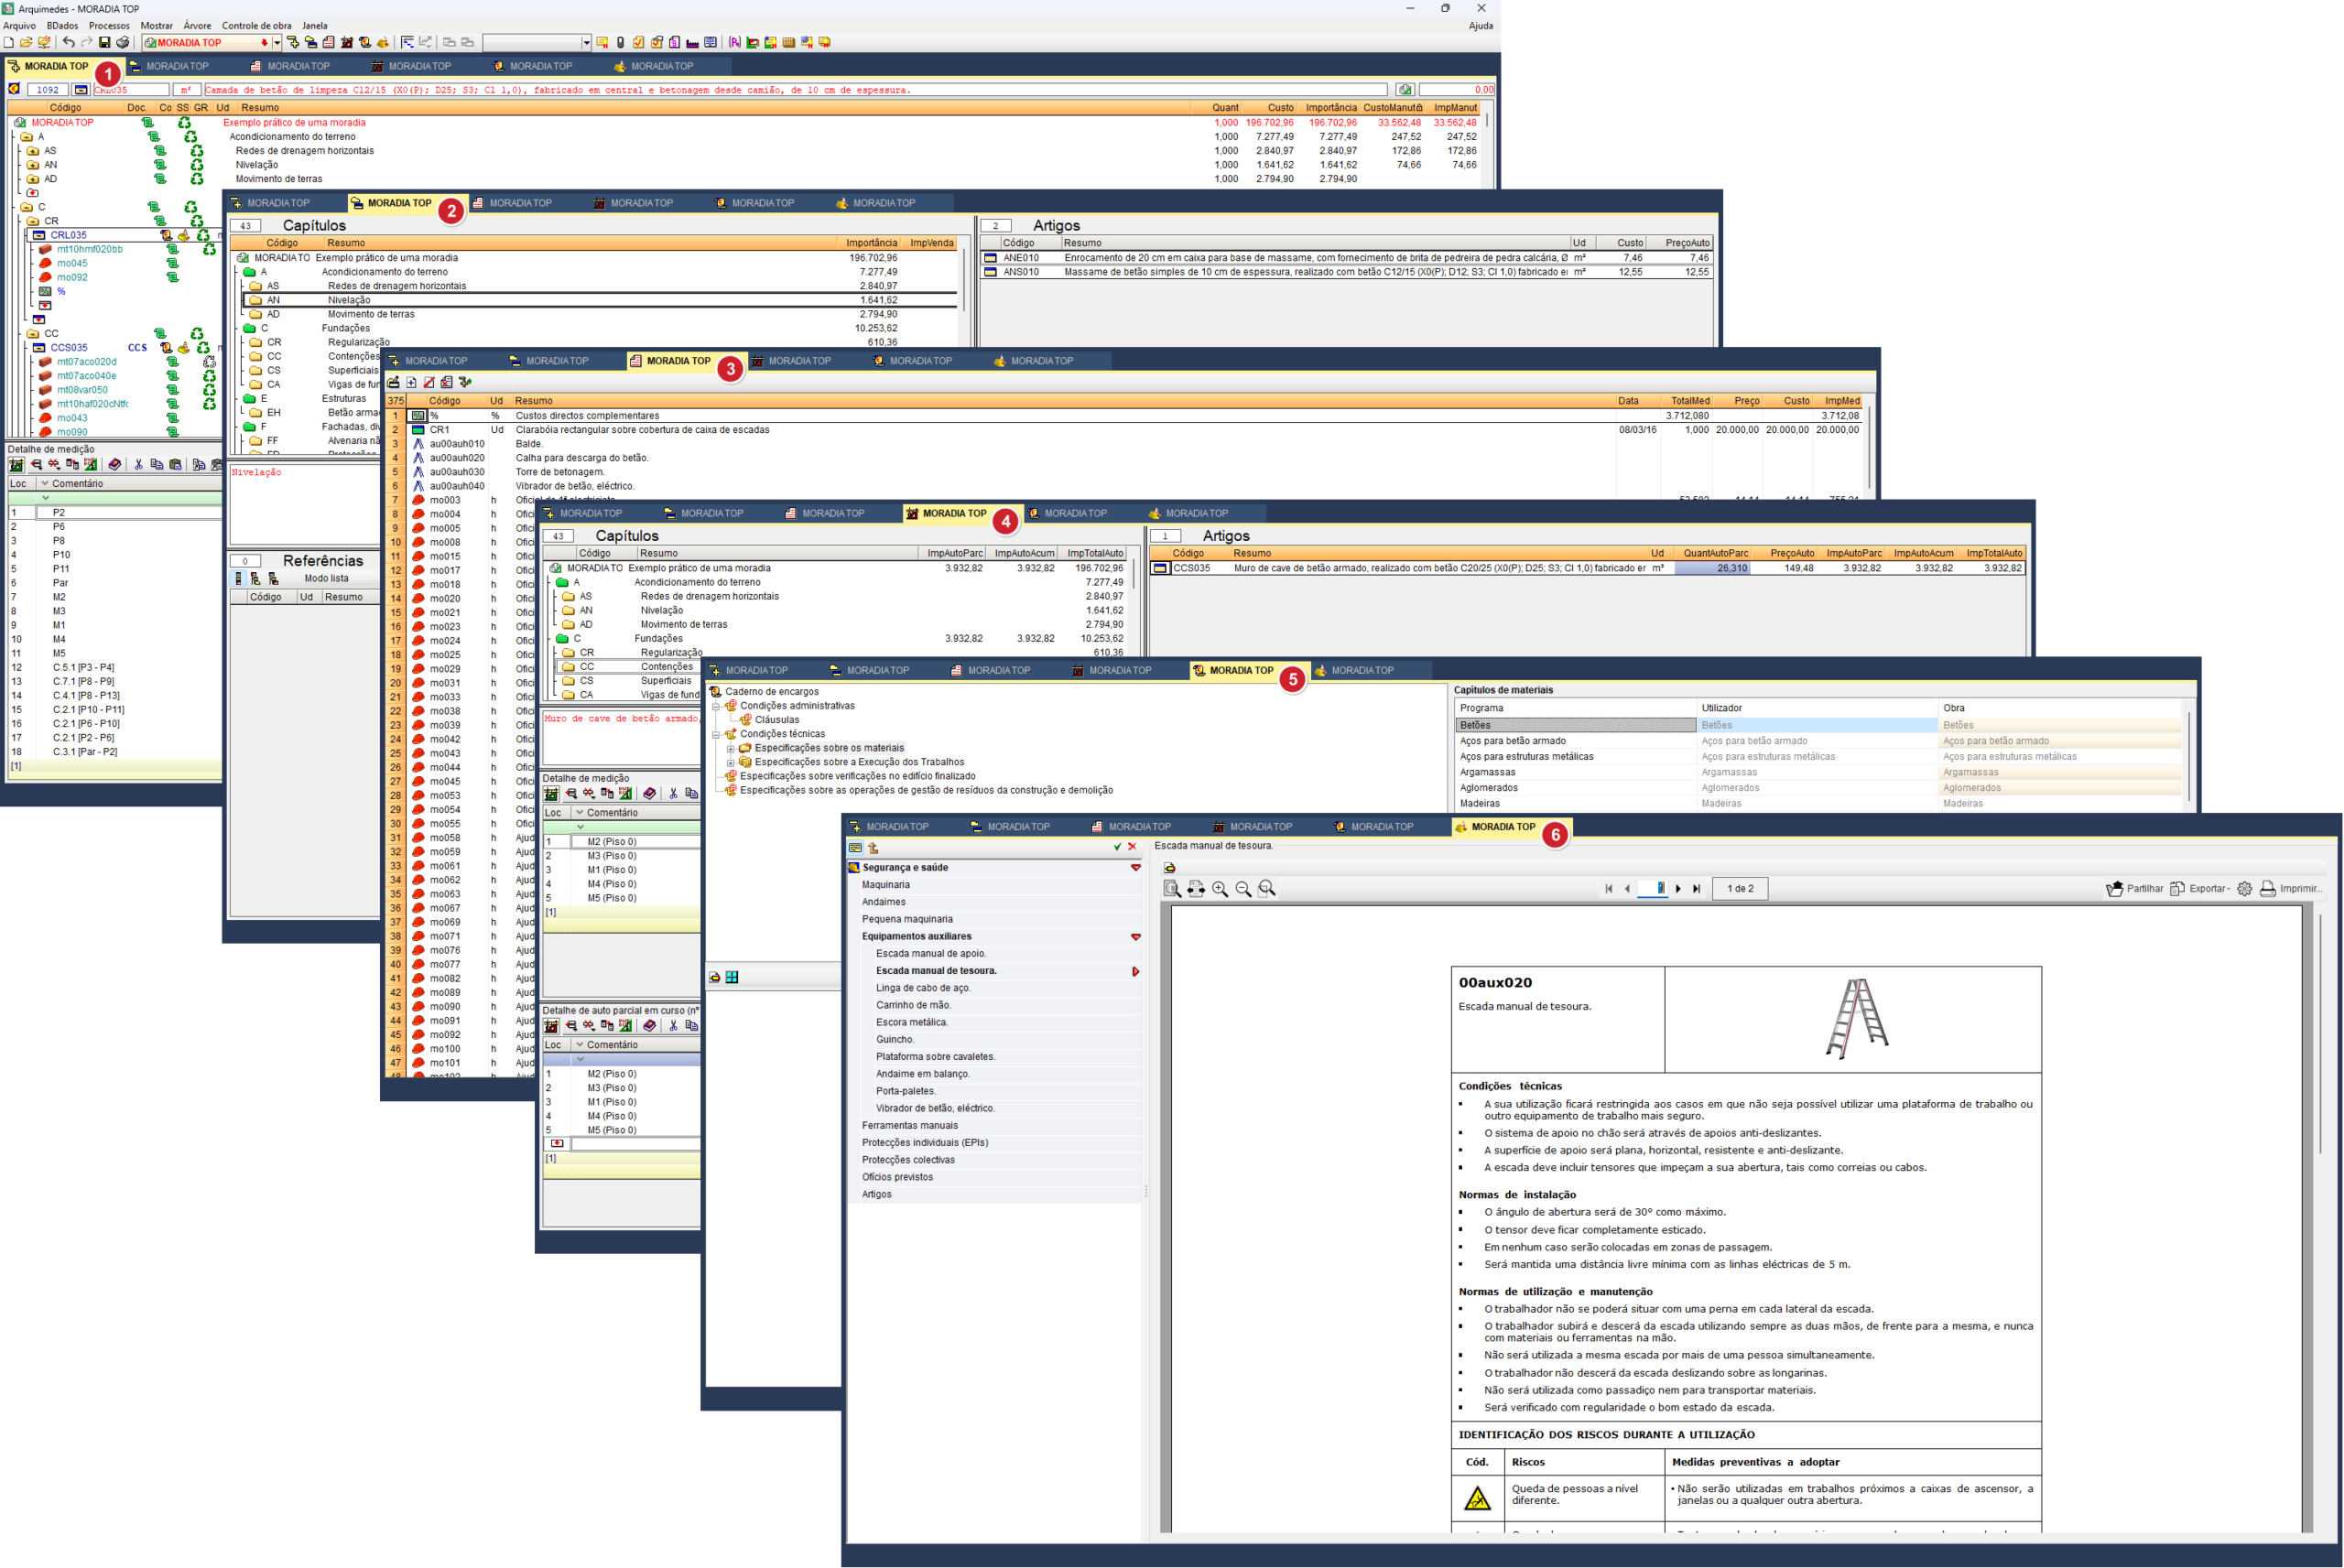Viewport: 2344px width, 1568px height.
Task: Open the Controle de obra menu
Action: pyautogui.click(x=256, y=25)
